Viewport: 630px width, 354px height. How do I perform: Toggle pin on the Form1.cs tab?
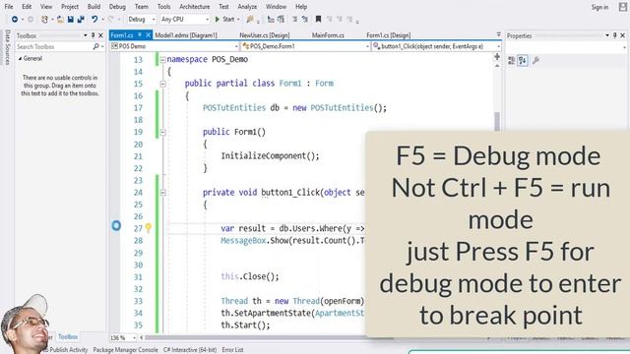[140, 35]
